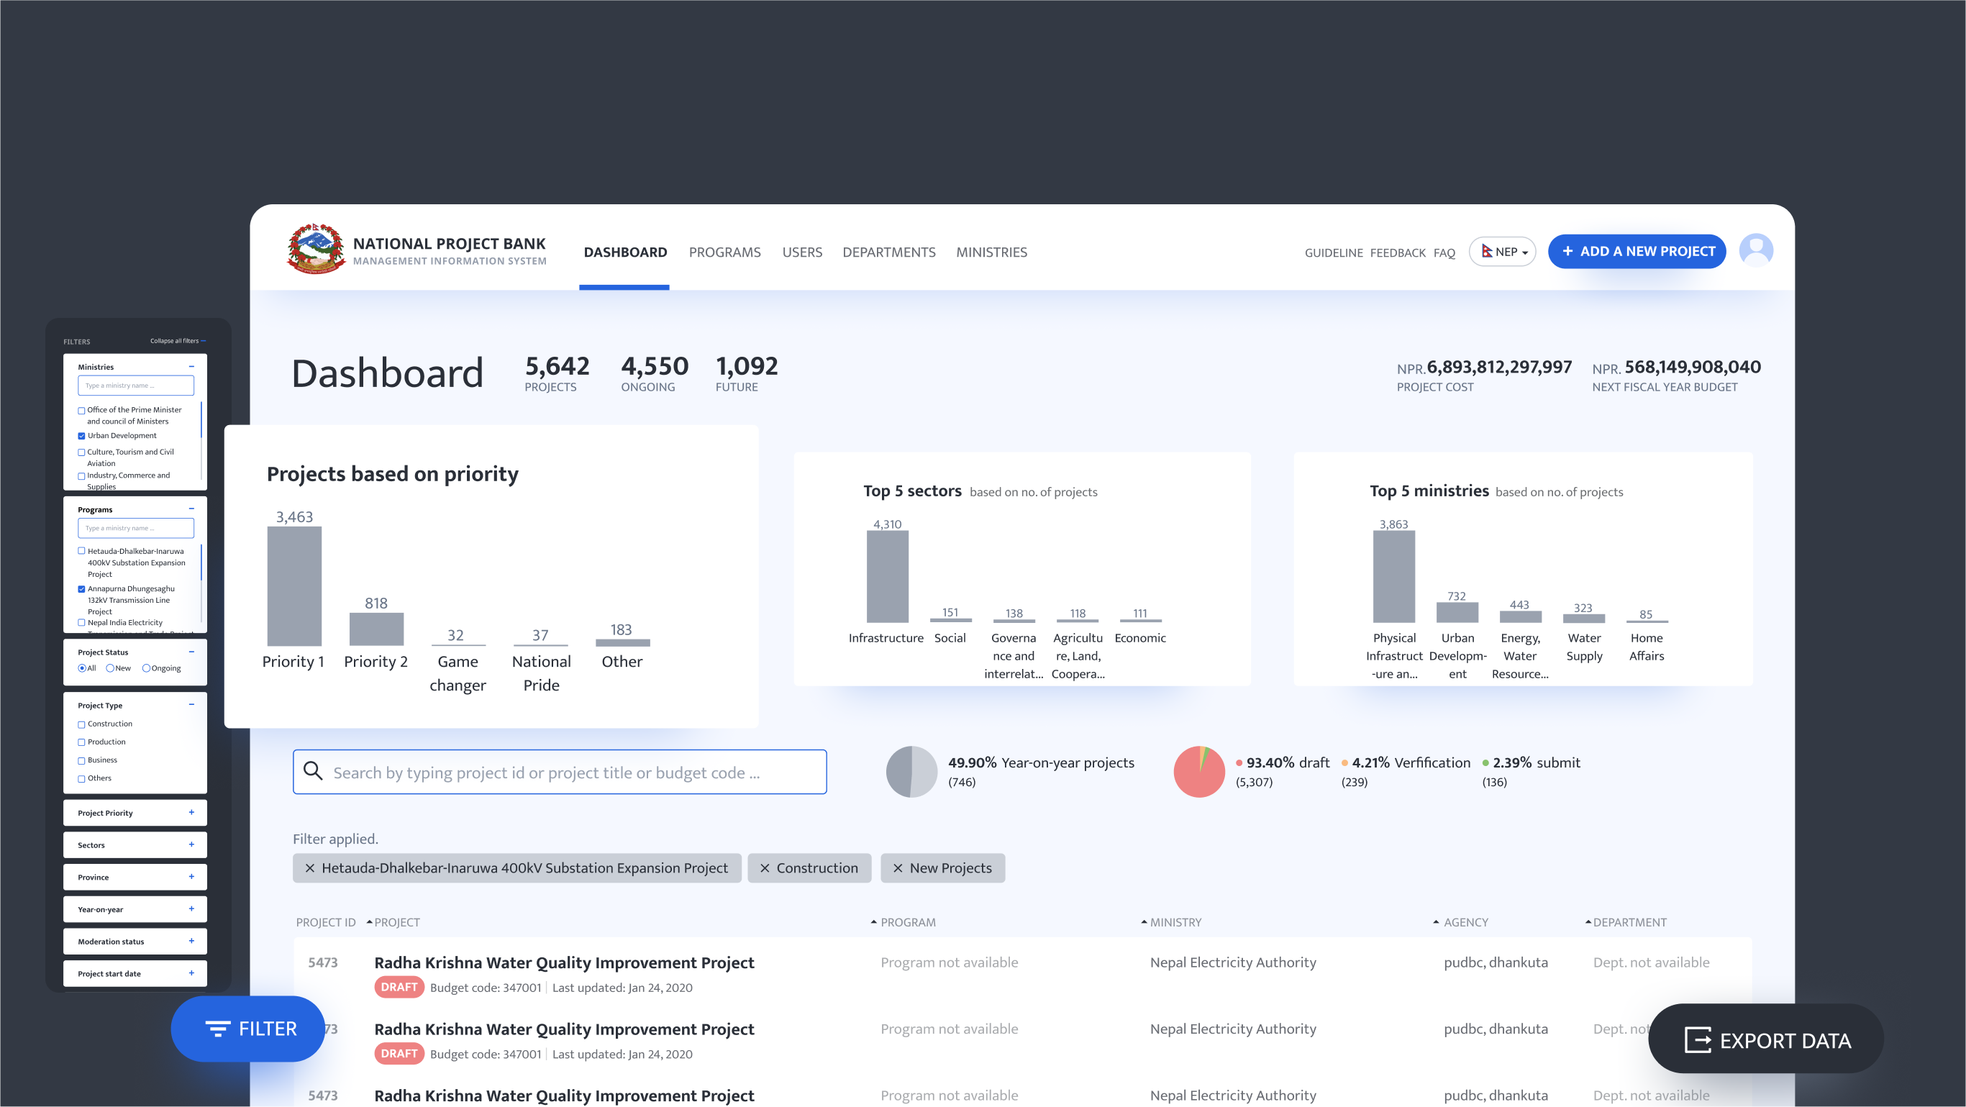Remove the Hetauda-Dhalkebar-Inaruwa filter chip
1966x1107 pixels.
click(x=310, y=867)
